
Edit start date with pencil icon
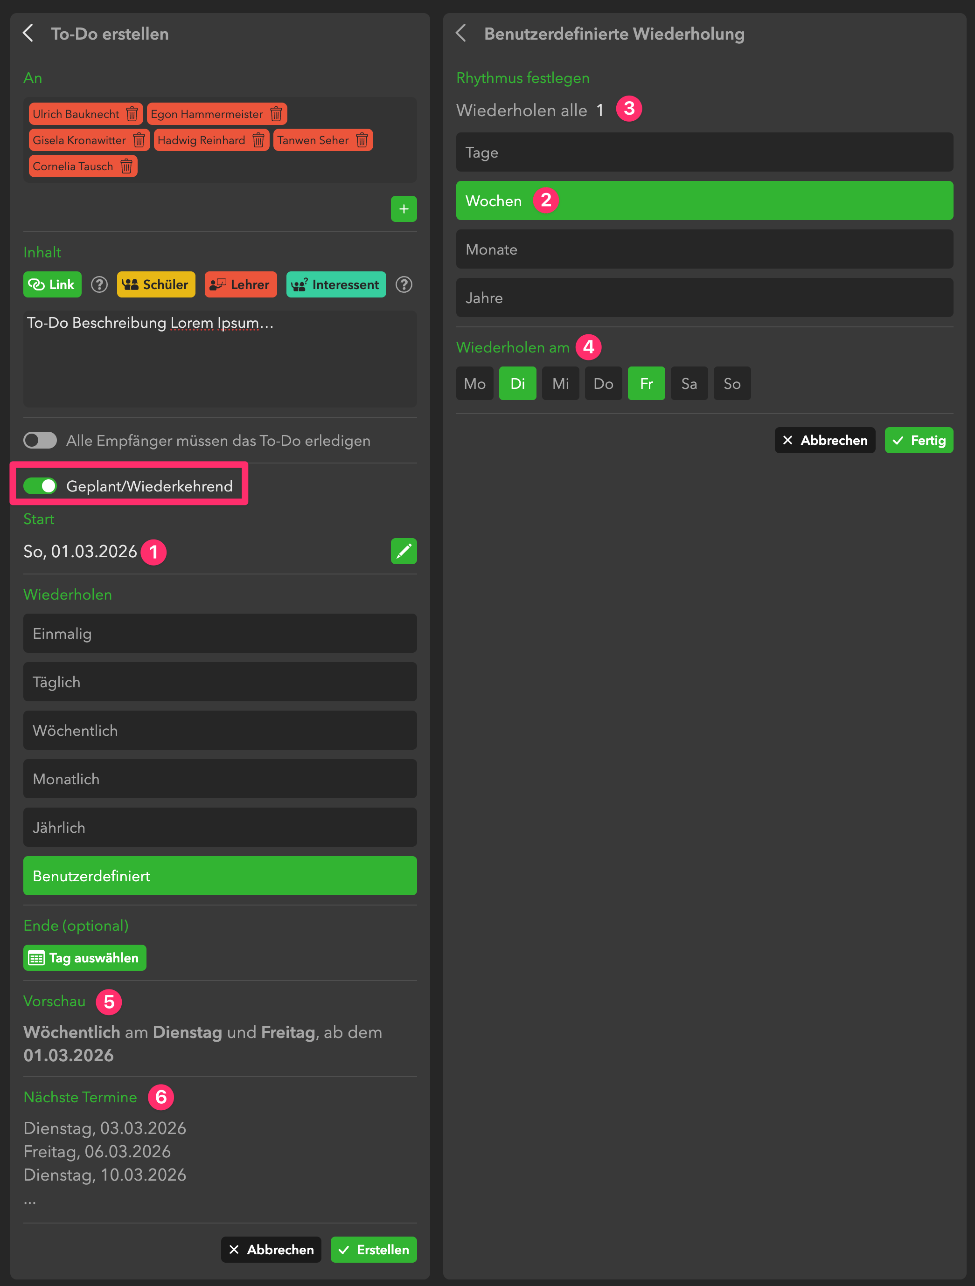403,551
